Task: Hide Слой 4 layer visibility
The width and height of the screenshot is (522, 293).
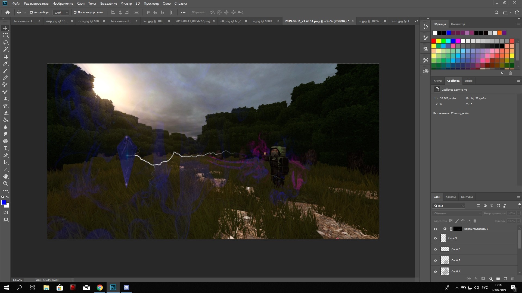Action: [x=435, y=272]
